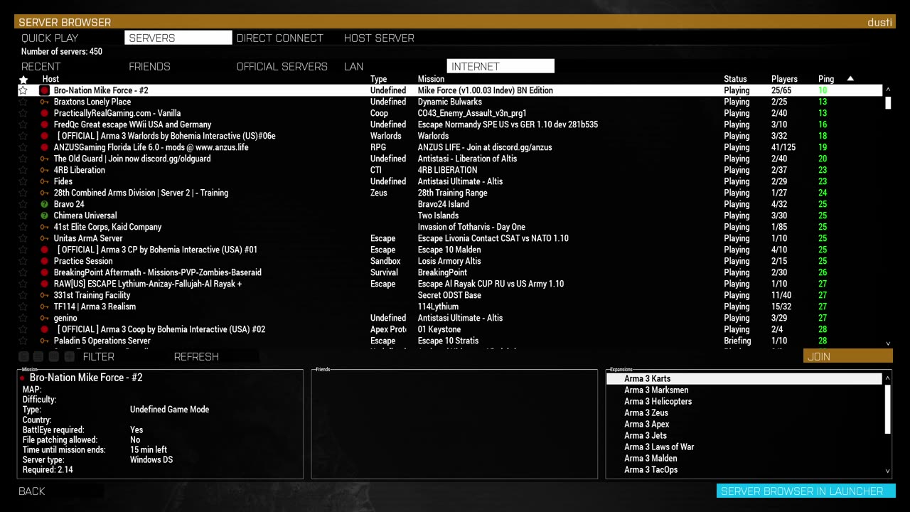Click the green question icon beside Chimera Universal
Screen dimensions: 910x512
pos(44,215)
